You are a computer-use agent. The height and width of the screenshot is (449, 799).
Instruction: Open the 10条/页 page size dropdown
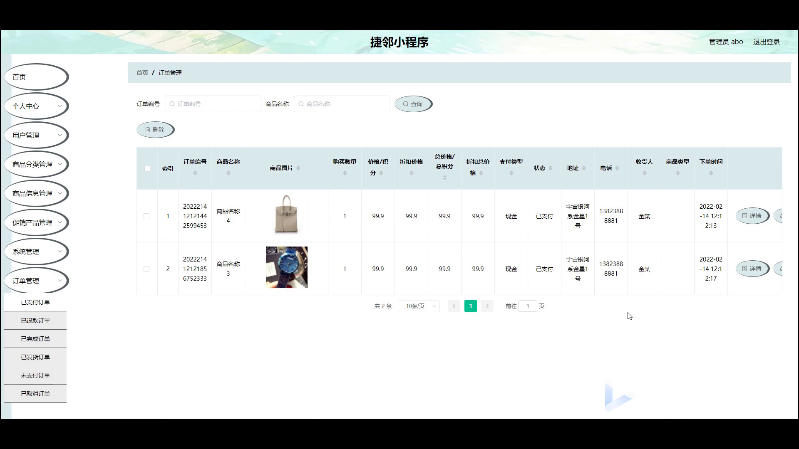tap(419, 306)
